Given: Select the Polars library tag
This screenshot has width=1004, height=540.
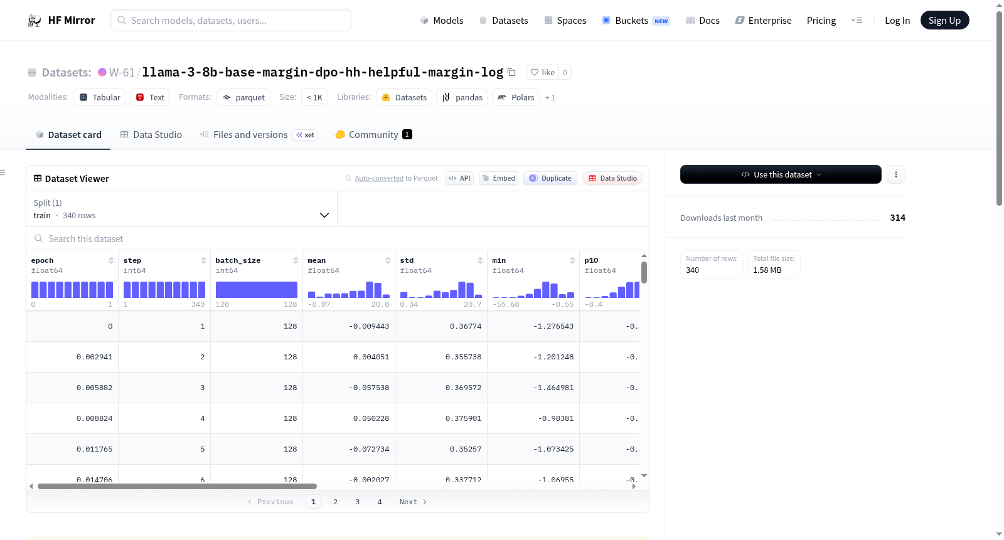Looking at the screenshot, I should point(516,97).
